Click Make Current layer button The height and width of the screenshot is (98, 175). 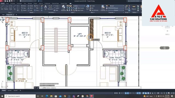pos(80,8)
